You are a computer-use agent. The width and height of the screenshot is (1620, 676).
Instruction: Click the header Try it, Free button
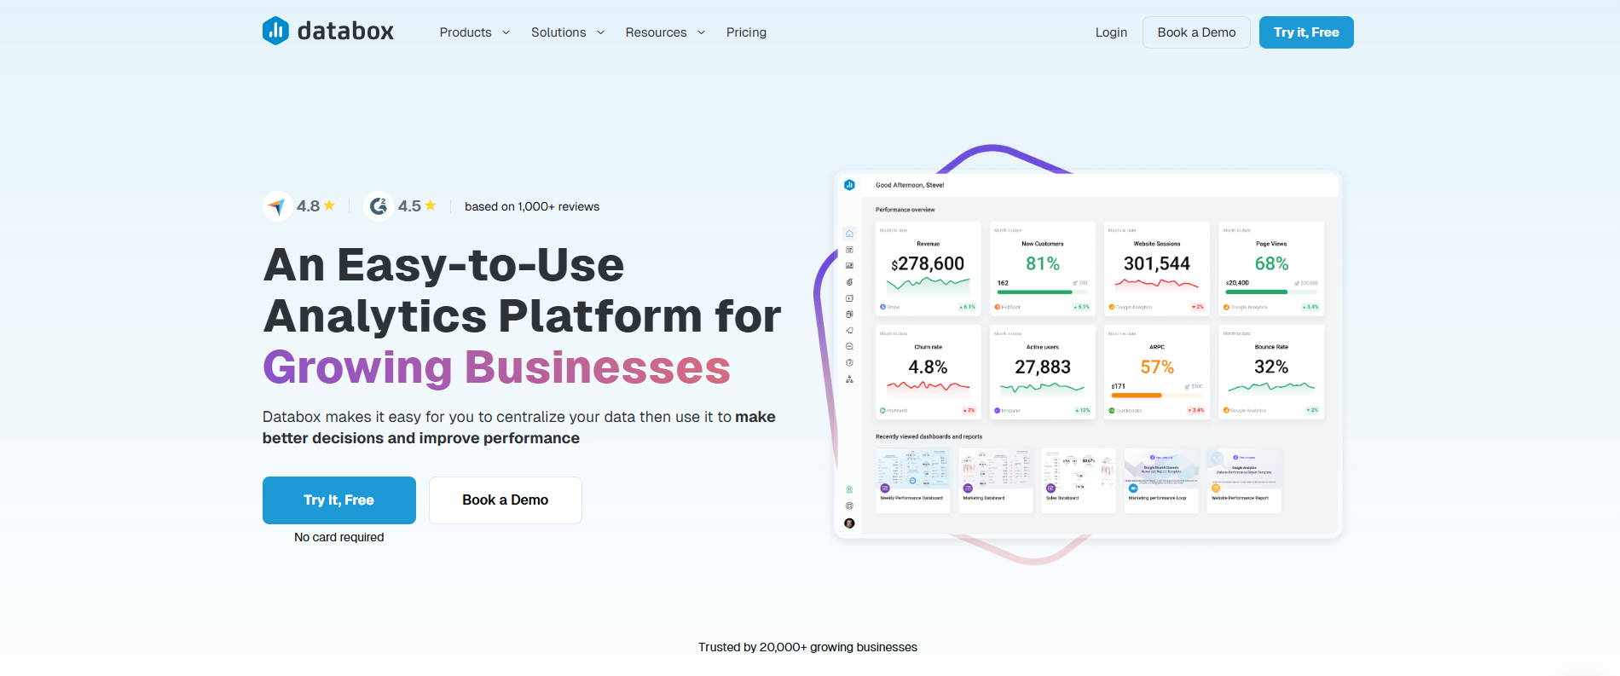point(1306,32)
